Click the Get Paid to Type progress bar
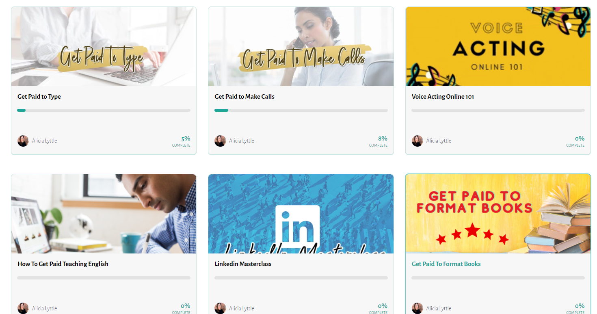This screenshot has height=314, width=597. click(x=104, y=110)
